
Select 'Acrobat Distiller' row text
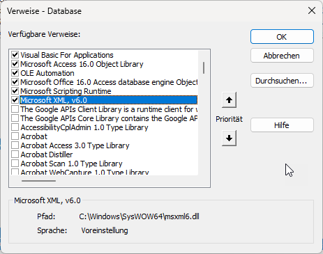47,154
